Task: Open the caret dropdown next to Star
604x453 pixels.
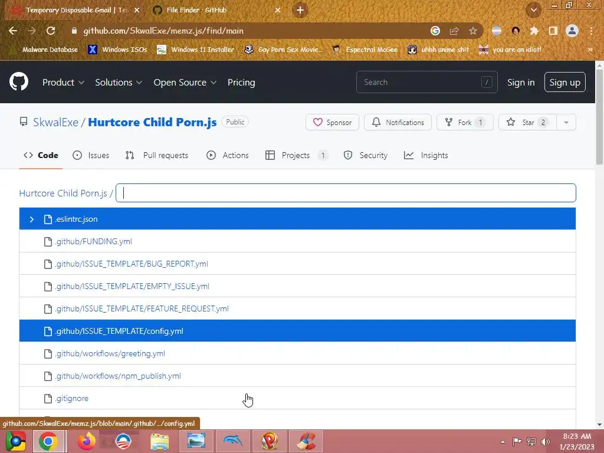Action: pyautogui.click(x=566, y=123)
